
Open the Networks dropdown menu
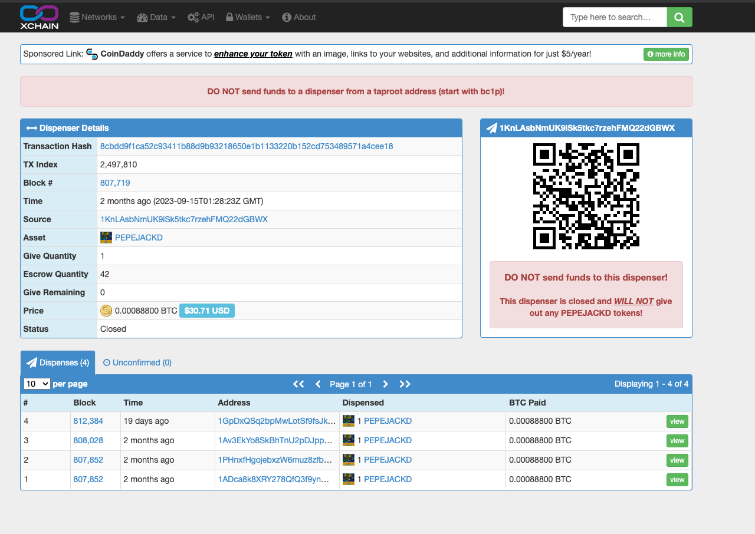tap(97, 17)
